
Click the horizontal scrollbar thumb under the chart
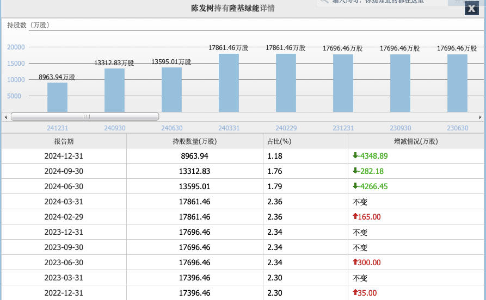point(85,117)
